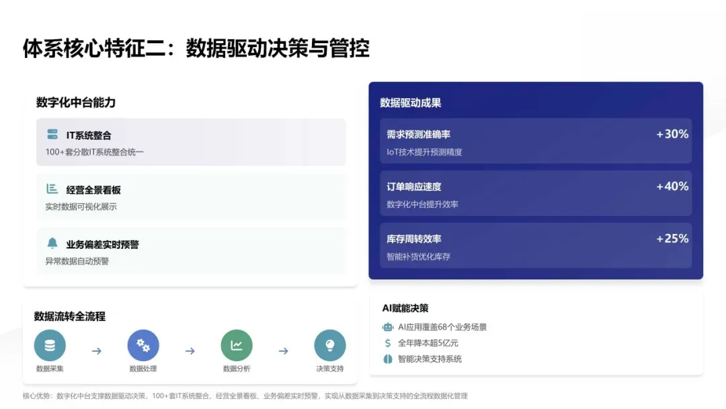Click the arrow between 数据分析 and 决策支持
The height and width of the screenshot is (409, 726).
point(284,351)
